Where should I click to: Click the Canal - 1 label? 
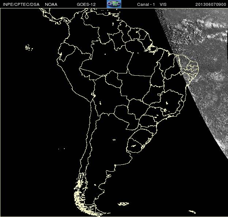tap(146, 4)
